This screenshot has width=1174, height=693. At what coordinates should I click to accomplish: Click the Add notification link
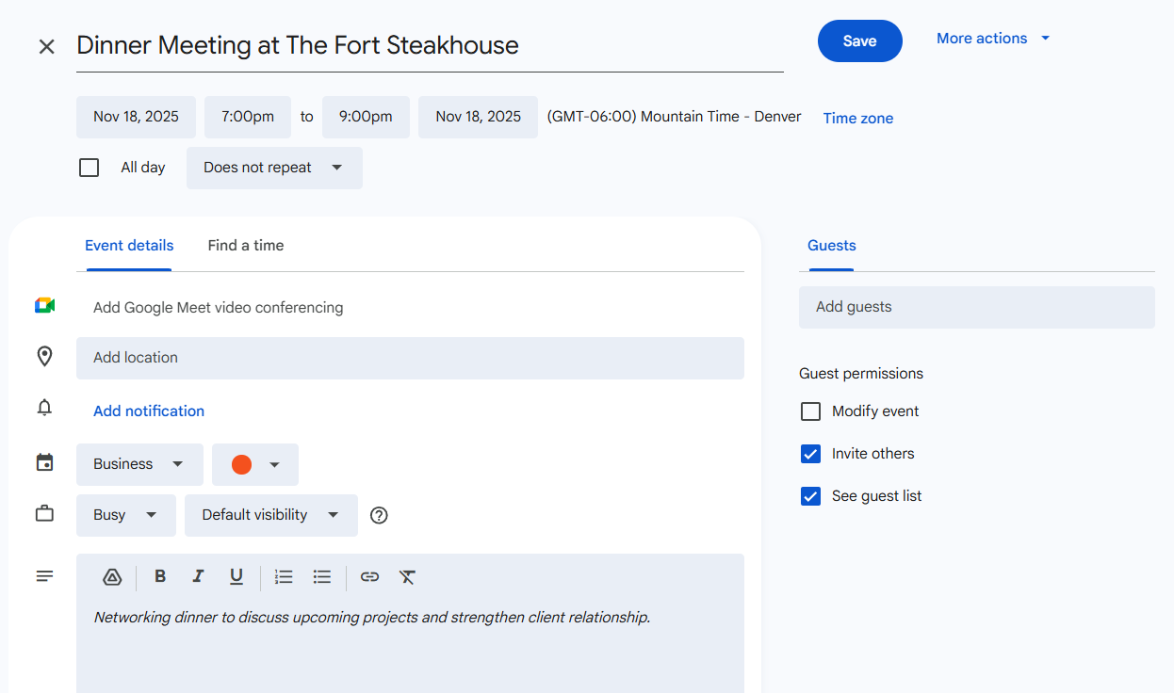(149, 411)
